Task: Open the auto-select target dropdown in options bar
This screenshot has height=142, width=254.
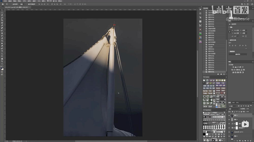Action: coord(22,4)
